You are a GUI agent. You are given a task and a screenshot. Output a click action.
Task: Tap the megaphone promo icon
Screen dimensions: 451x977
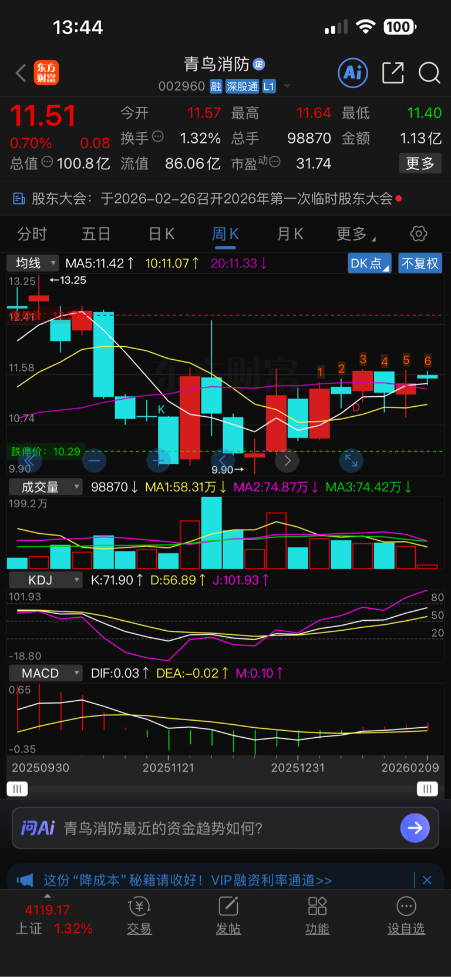point(25,880)
